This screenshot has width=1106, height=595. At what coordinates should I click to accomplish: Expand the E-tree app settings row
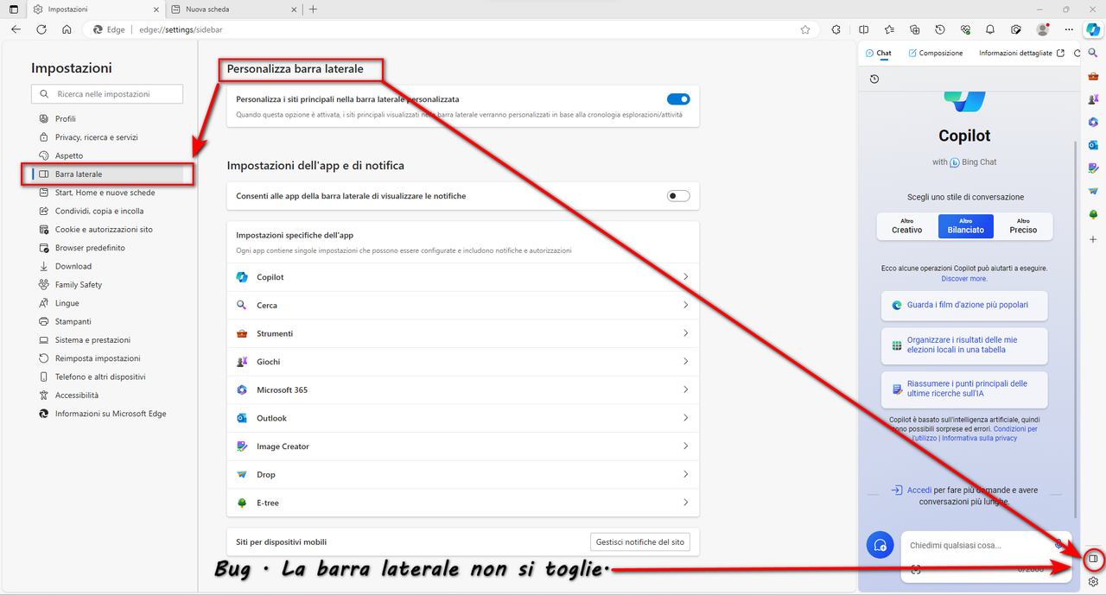click(x=463, y=503)
